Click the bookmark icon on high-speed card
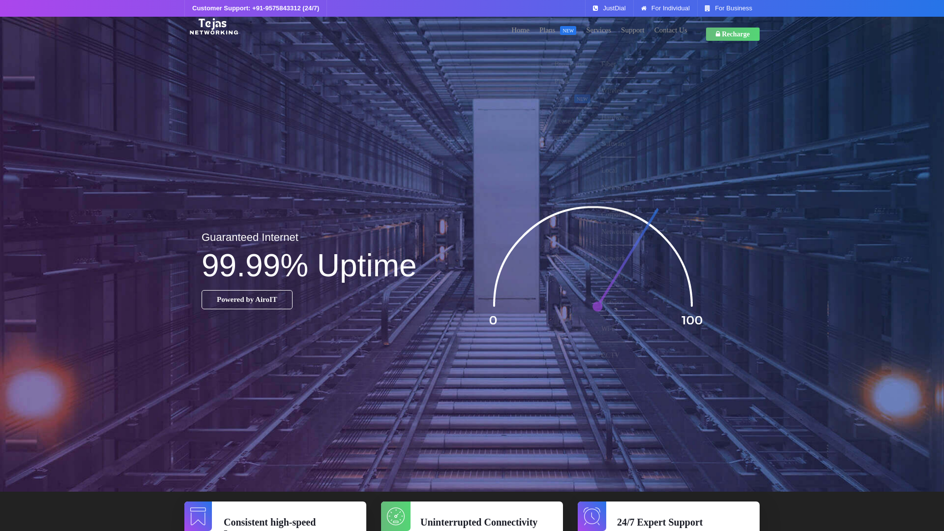Image resolution: width=944 pixels, height=531 pixels. coord(198,516)
